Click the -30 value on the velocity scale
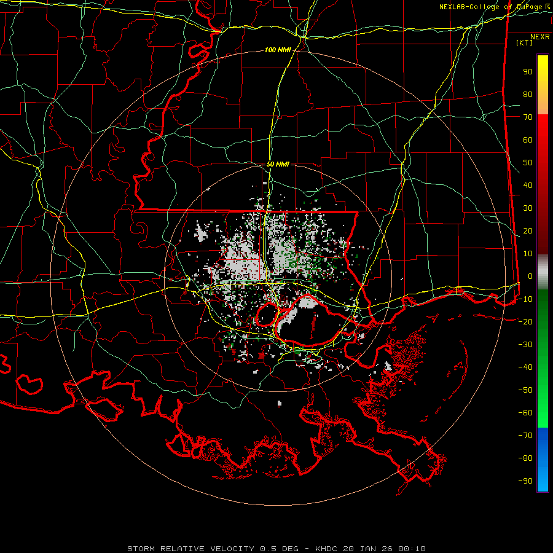Image resolution: width=553 pixels, height=553 pixels. click(x=525, y=345)
